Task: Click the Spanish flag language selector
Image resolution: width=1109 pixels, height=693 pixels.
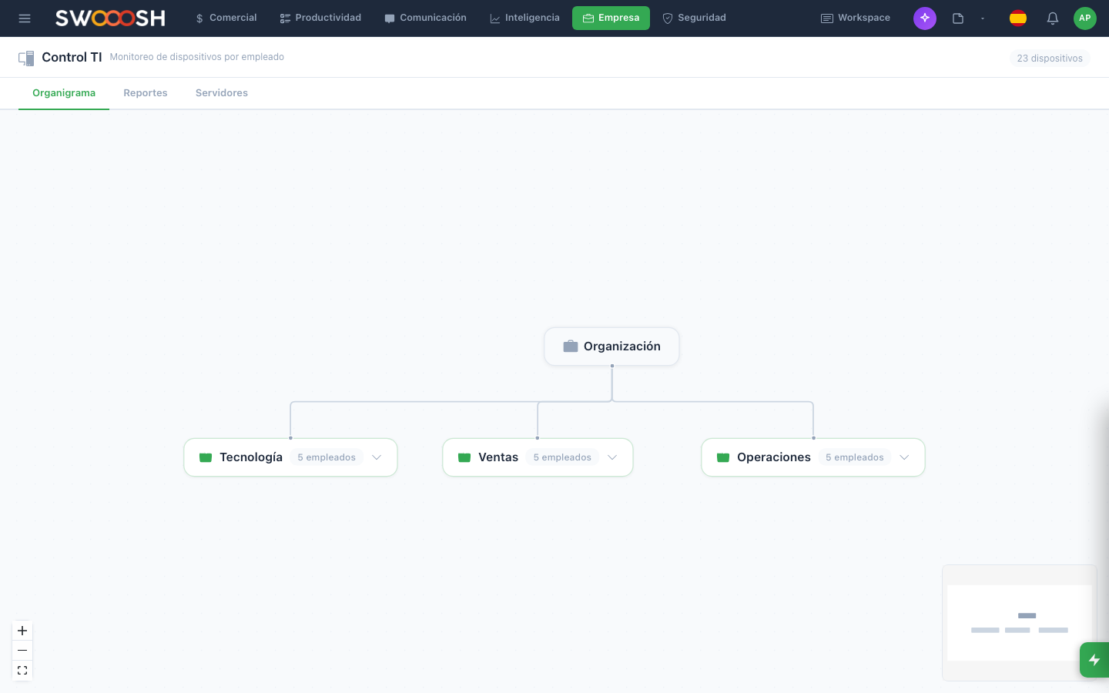Action: tap(1017, 18)
